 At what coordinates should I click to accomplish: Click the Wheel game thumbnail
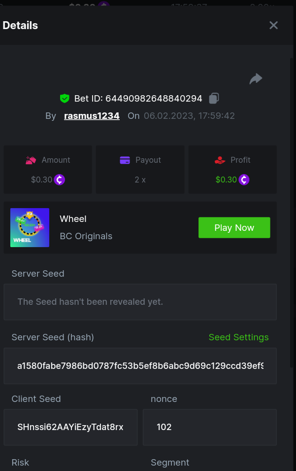pos(30,227)
